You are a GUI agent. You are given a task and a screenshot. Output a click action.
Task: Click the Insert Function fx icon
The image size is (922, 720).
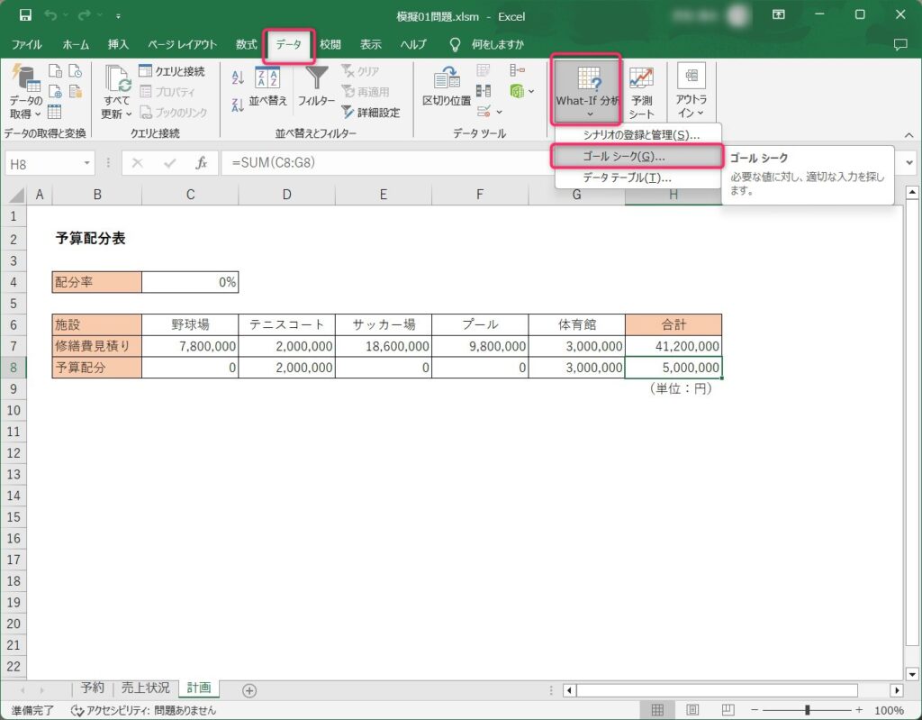pos(202,163)
